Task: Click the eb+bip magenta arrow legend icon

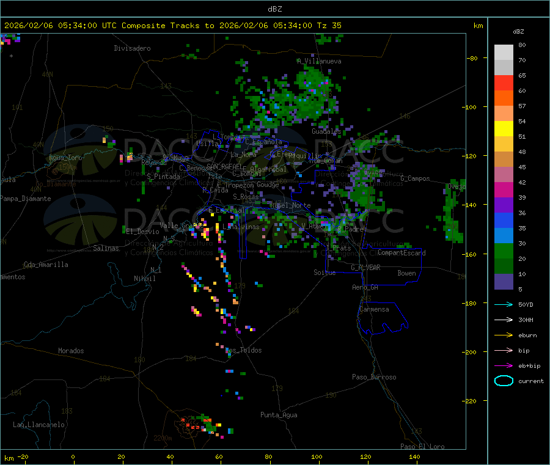Action: point(504,366)
